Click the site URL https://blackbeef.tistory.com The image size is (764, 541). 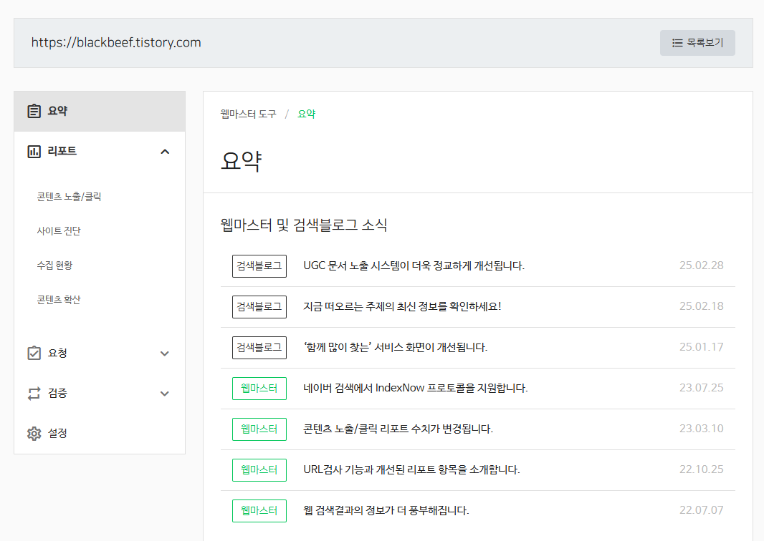click(116, 43)
